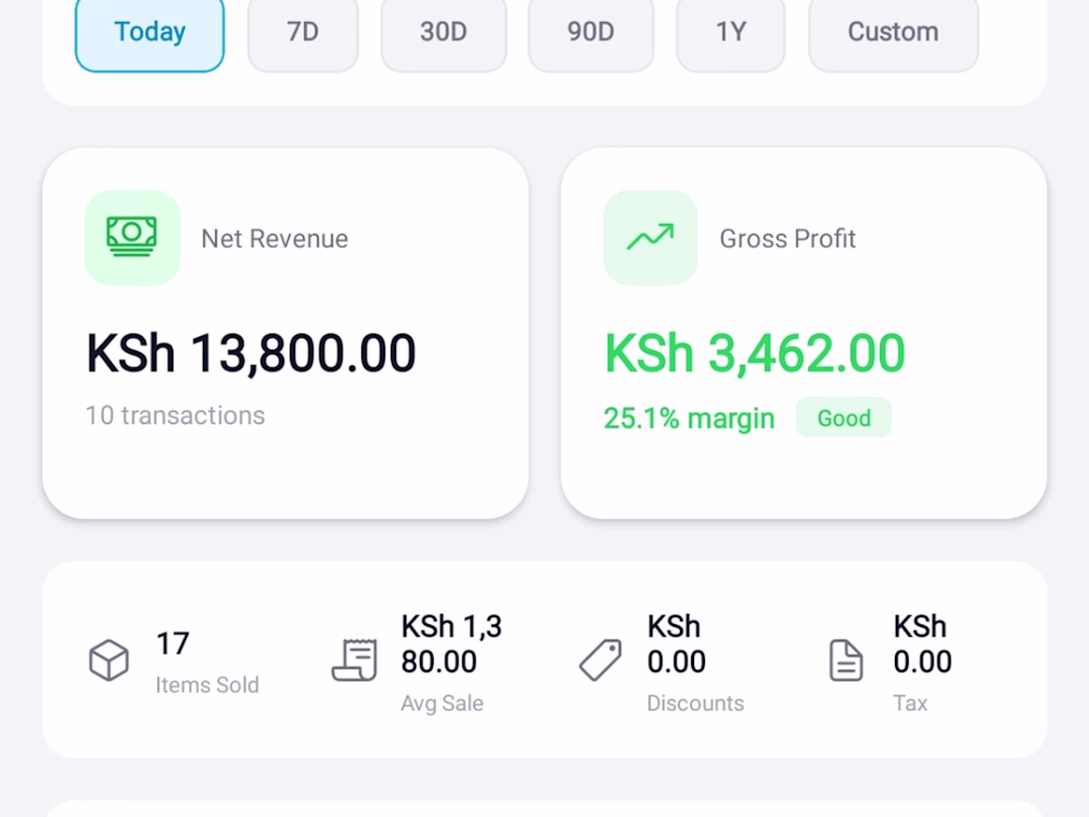Screen dimensions: 1089x817
Task: Tap the 10 transactions text
Action: point(175,415)
